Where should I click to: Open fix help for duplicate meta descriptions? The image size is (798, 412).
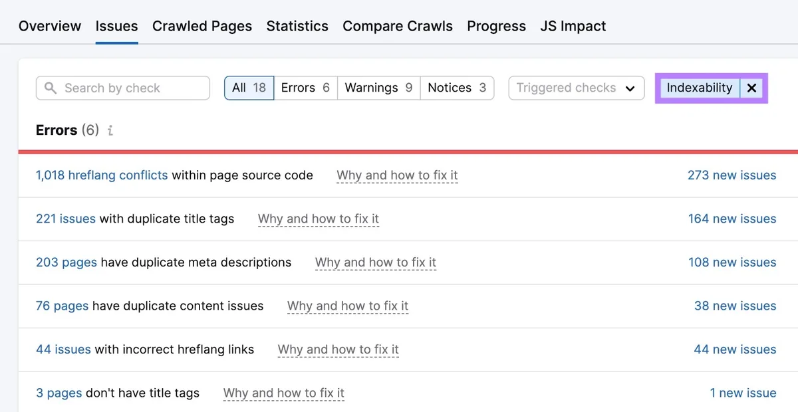pyautogui.click(x=376, y=262)
